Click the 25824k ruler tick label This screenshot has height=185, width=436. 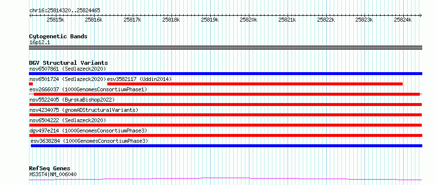coord(403,20)
